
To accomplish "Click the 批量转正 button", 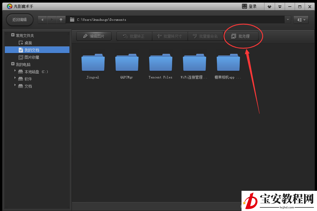I will click(x=134, y=36).
